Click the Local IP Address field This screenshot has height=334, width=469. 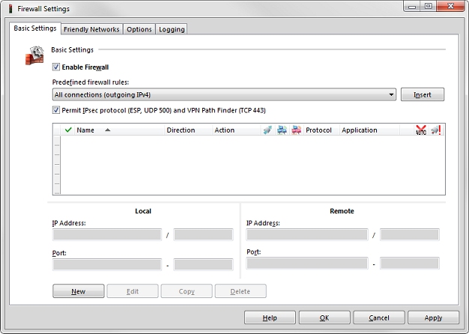(107, 235)
